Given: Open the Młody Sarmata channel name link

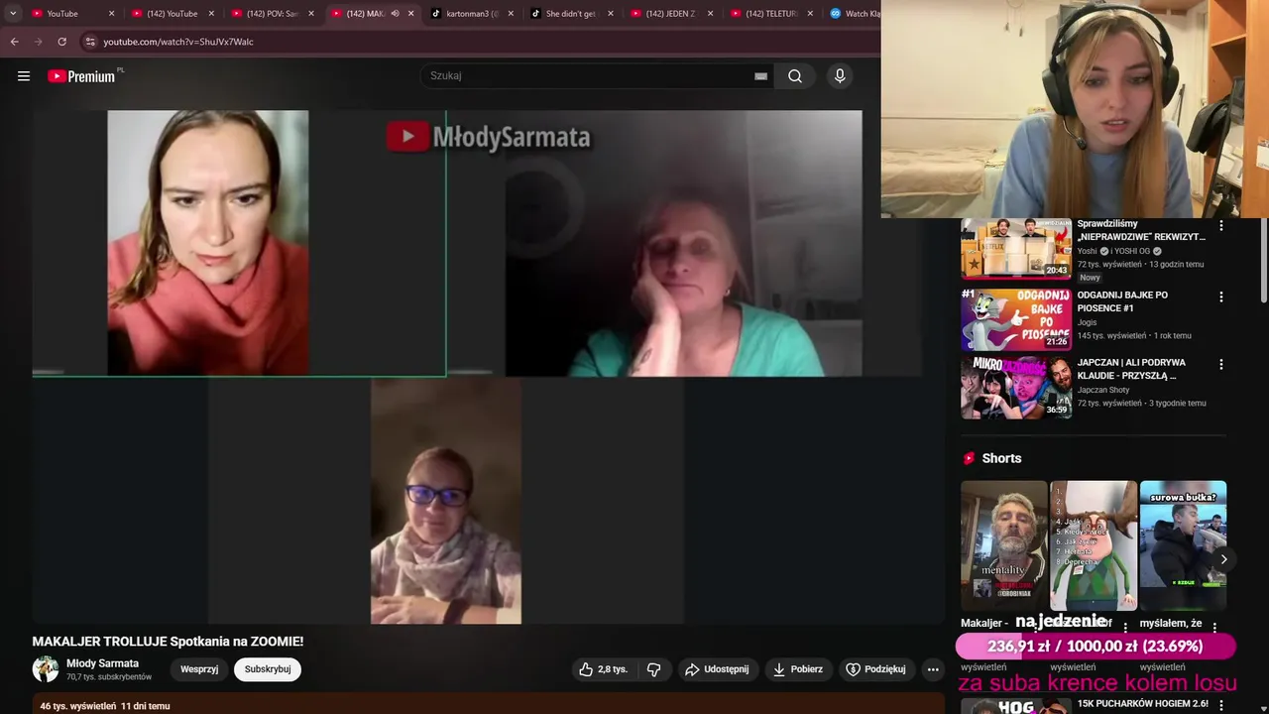Looking at the screenshot, I should [x=102, y=663].
